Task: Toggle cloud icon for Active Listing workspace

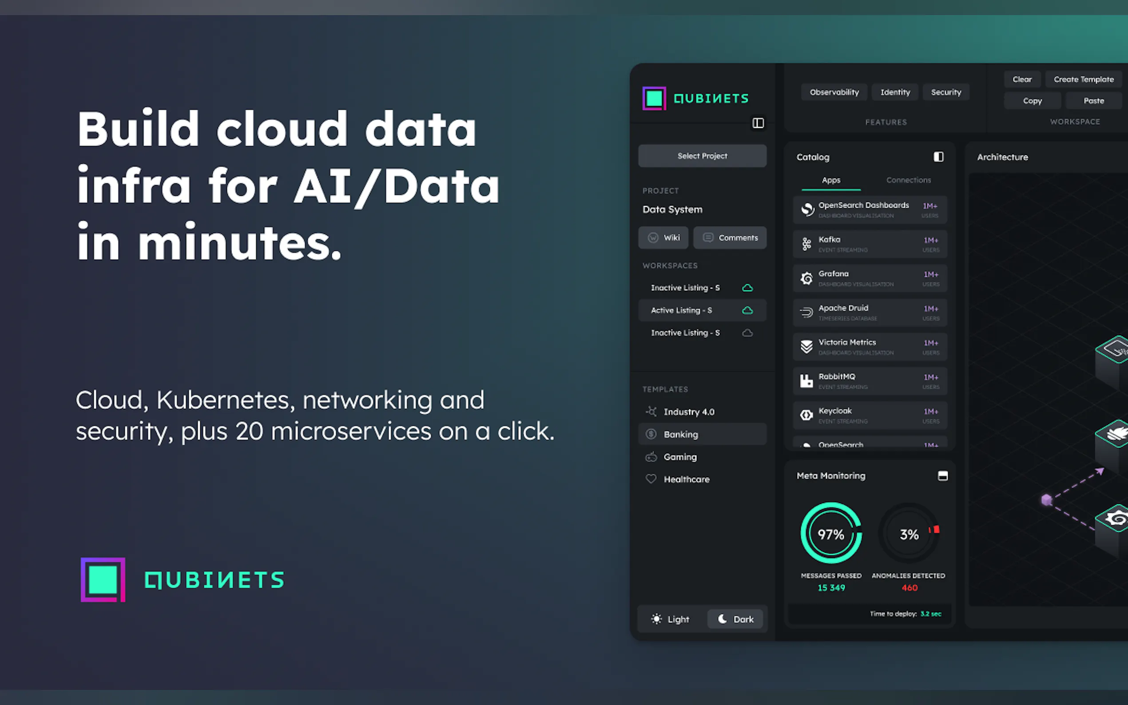Action: [x=747, y=310]
